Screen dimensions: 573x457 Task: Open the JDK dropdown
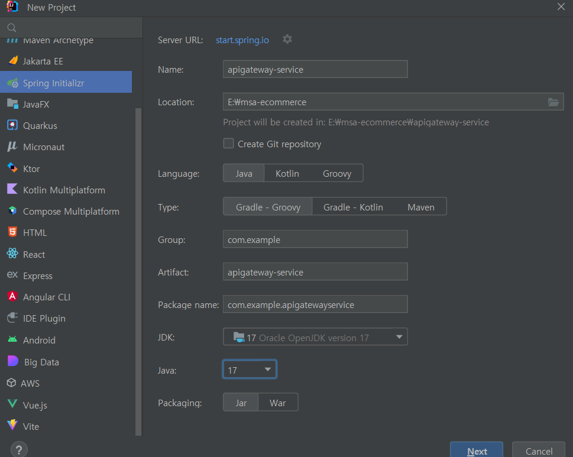pos(315,337)
